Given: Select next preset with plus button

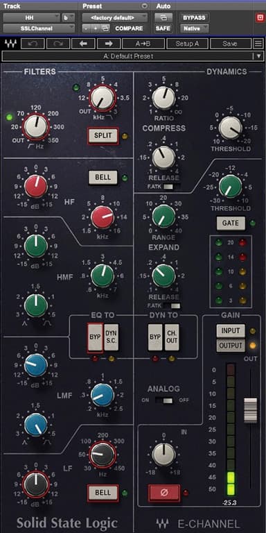Looking at the screenshot, I should click(x=96, y=28).
